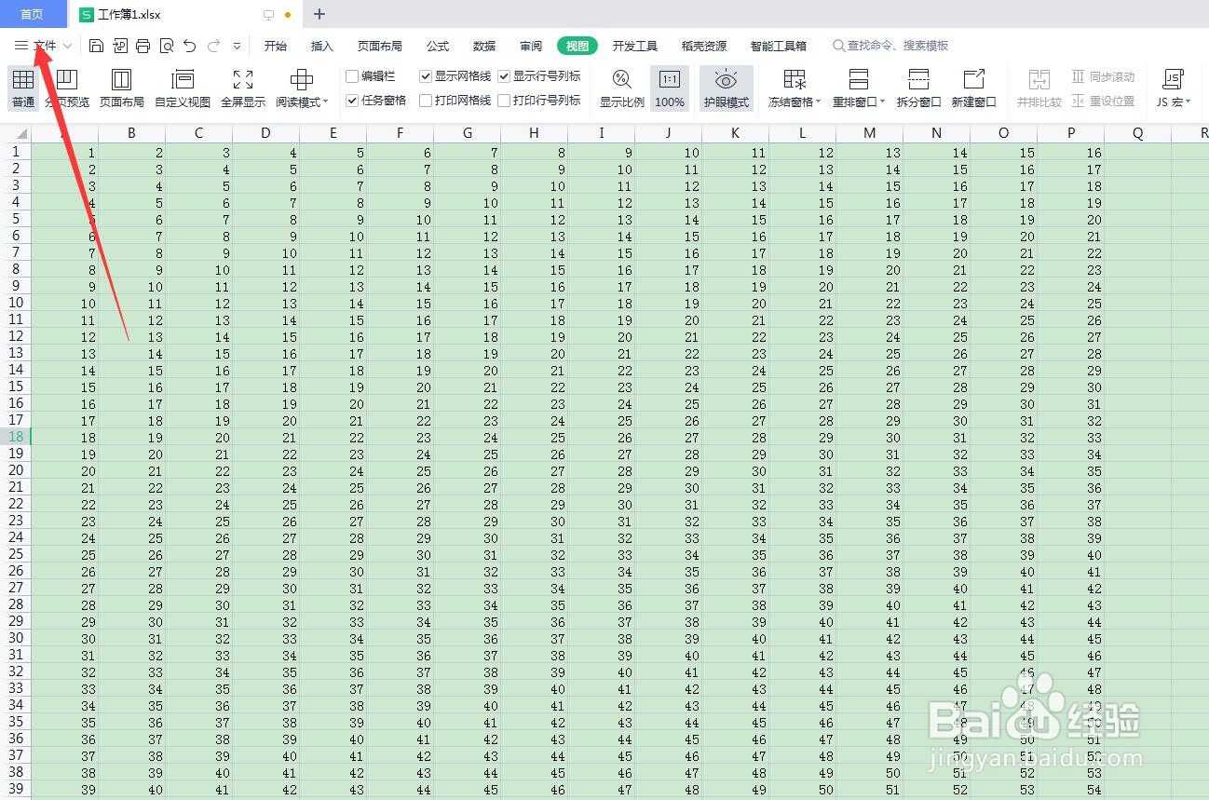Click the JS 宏 macro icon
The width and height of the screenshot is (1209, 800).
click(1173, 80)
